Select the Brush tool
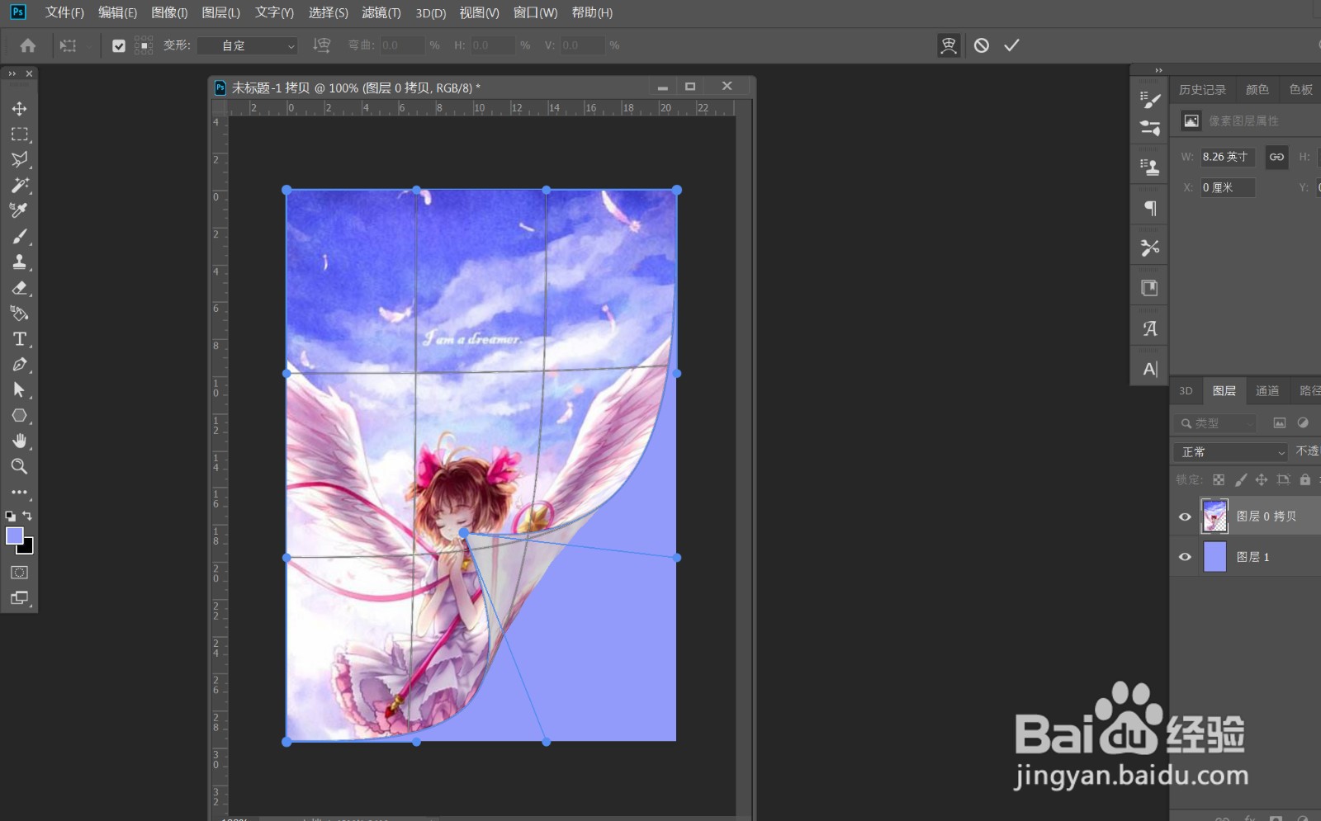 (19, 237)
